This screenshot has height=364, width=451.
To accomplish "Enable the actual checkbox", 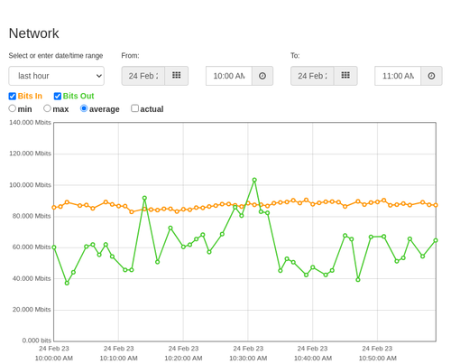I will [x=135, y=108].
